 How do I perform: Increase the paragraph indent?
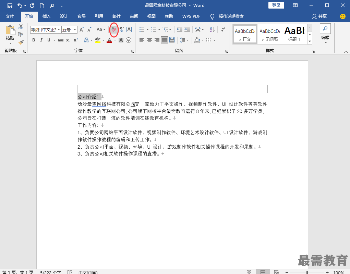pos(187,29)
